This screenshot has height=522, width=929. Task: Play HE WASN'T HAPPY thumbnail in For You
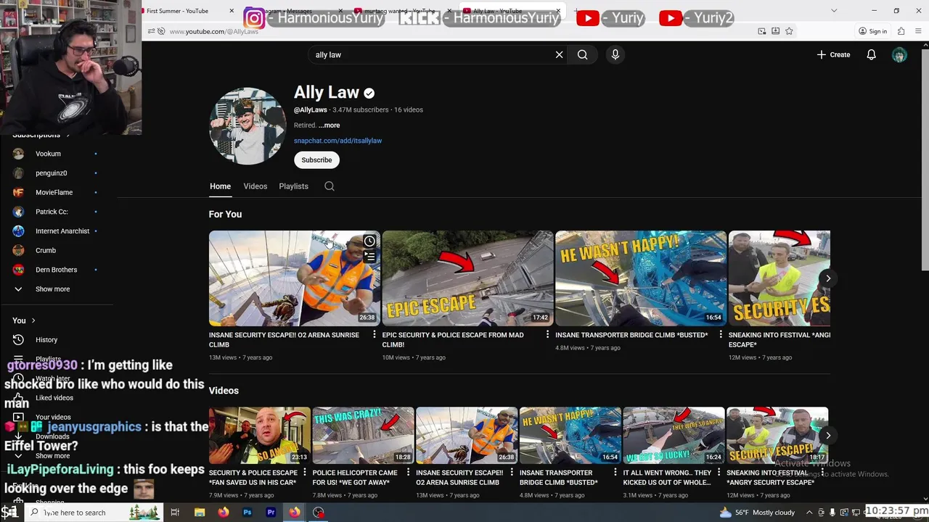click(641, 278)
